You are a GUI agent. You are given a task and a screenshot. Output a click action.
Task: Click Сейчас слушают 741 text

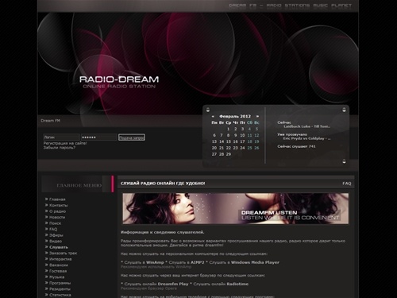point(296,146)
